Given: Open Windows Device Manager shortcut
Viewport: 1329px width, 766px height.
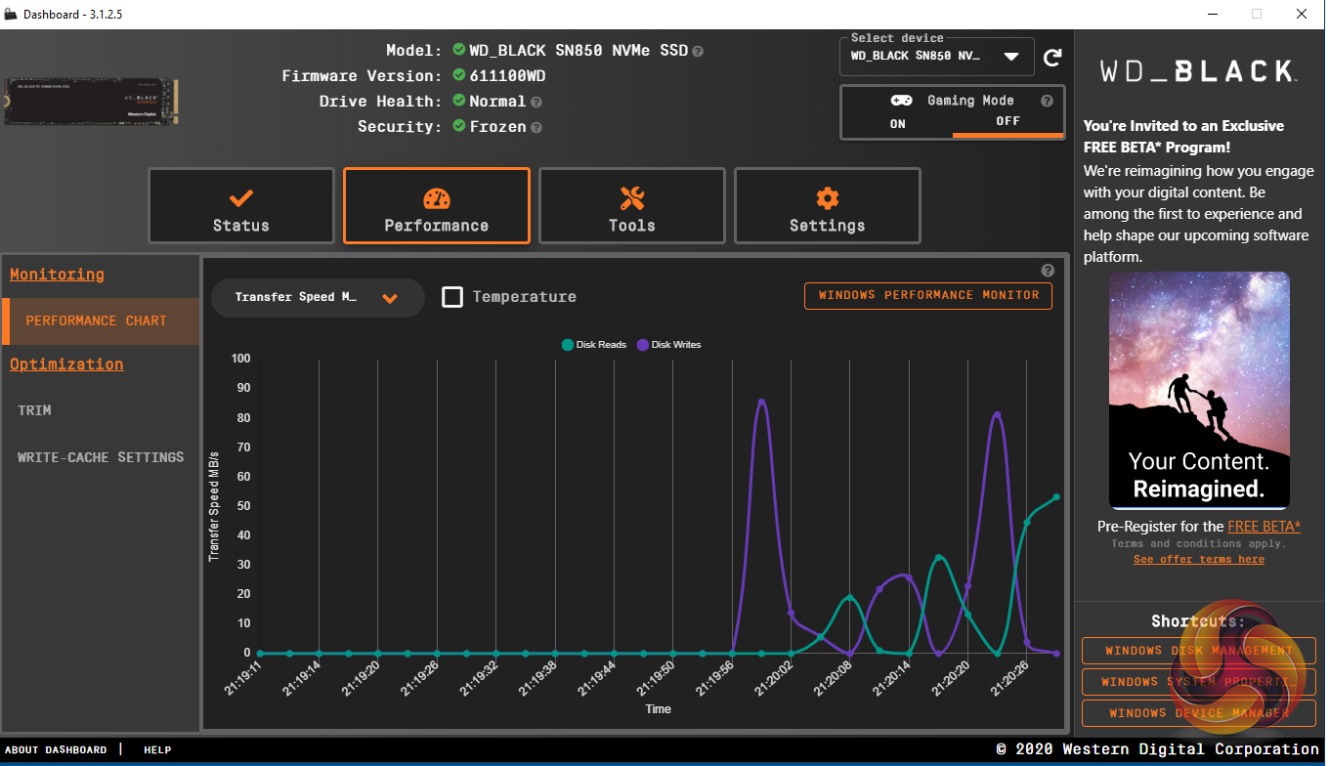Looking at the screenshot, I should (1198, 713).
